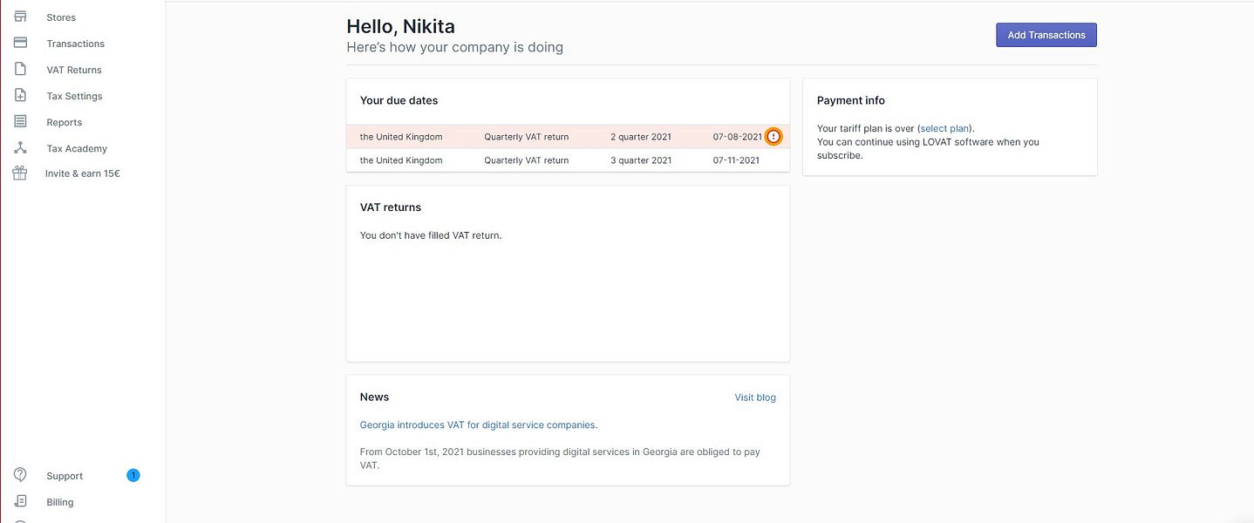Click the Billing icon in sidebar
This screenshot has width=1254, height=523.
[20, 501]
